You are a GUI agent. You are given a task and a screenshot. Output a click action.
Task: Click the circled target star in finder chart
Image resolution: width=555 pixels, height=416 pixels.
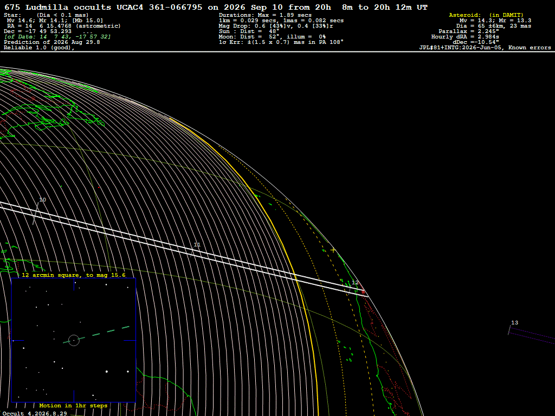(x=74, y=340)
